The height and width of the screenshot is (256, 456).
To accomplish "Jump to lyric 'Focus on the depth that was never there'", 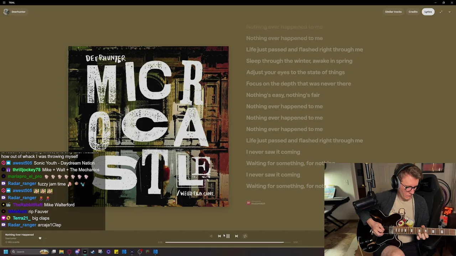I will pyautogui.click(x=299, y=84).
